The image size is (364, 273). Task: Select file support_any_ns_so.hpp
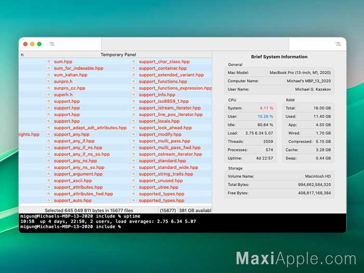[79, 167]
